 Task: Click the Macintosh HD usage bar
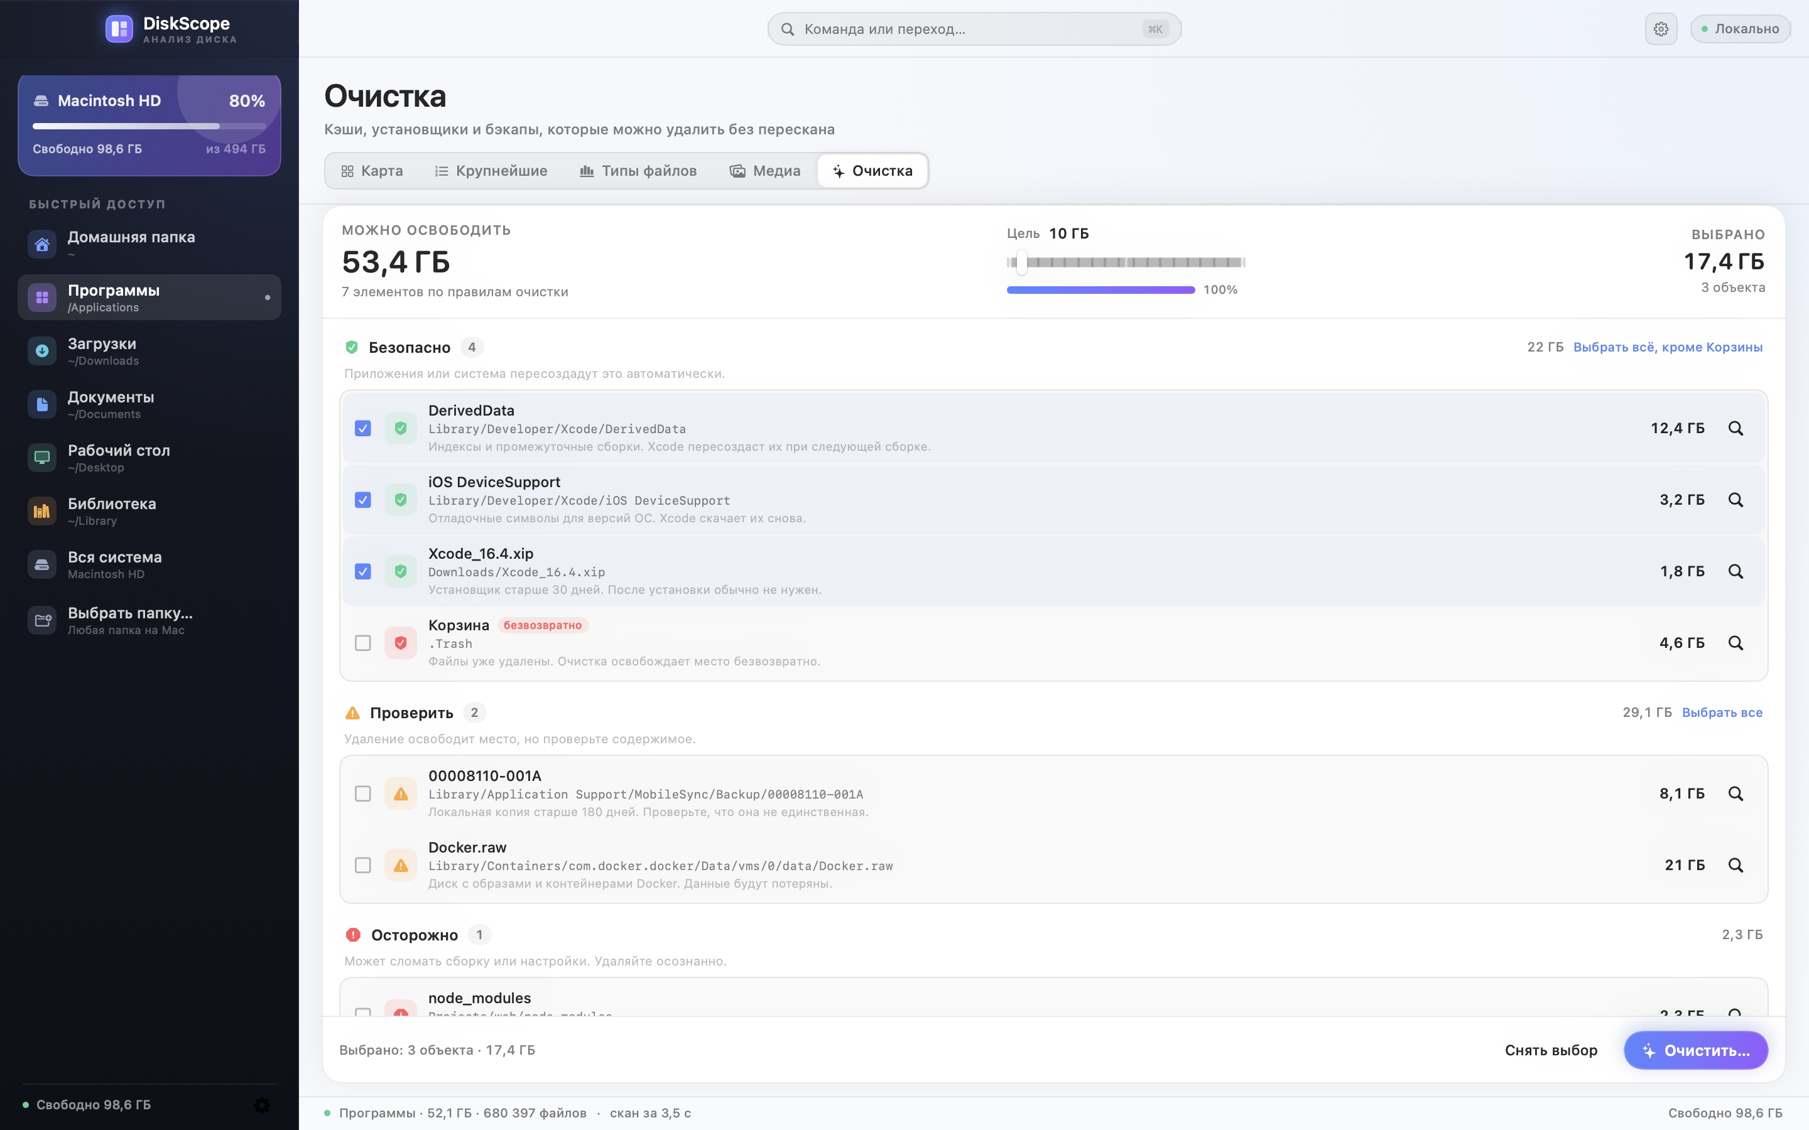coord(149,126)
